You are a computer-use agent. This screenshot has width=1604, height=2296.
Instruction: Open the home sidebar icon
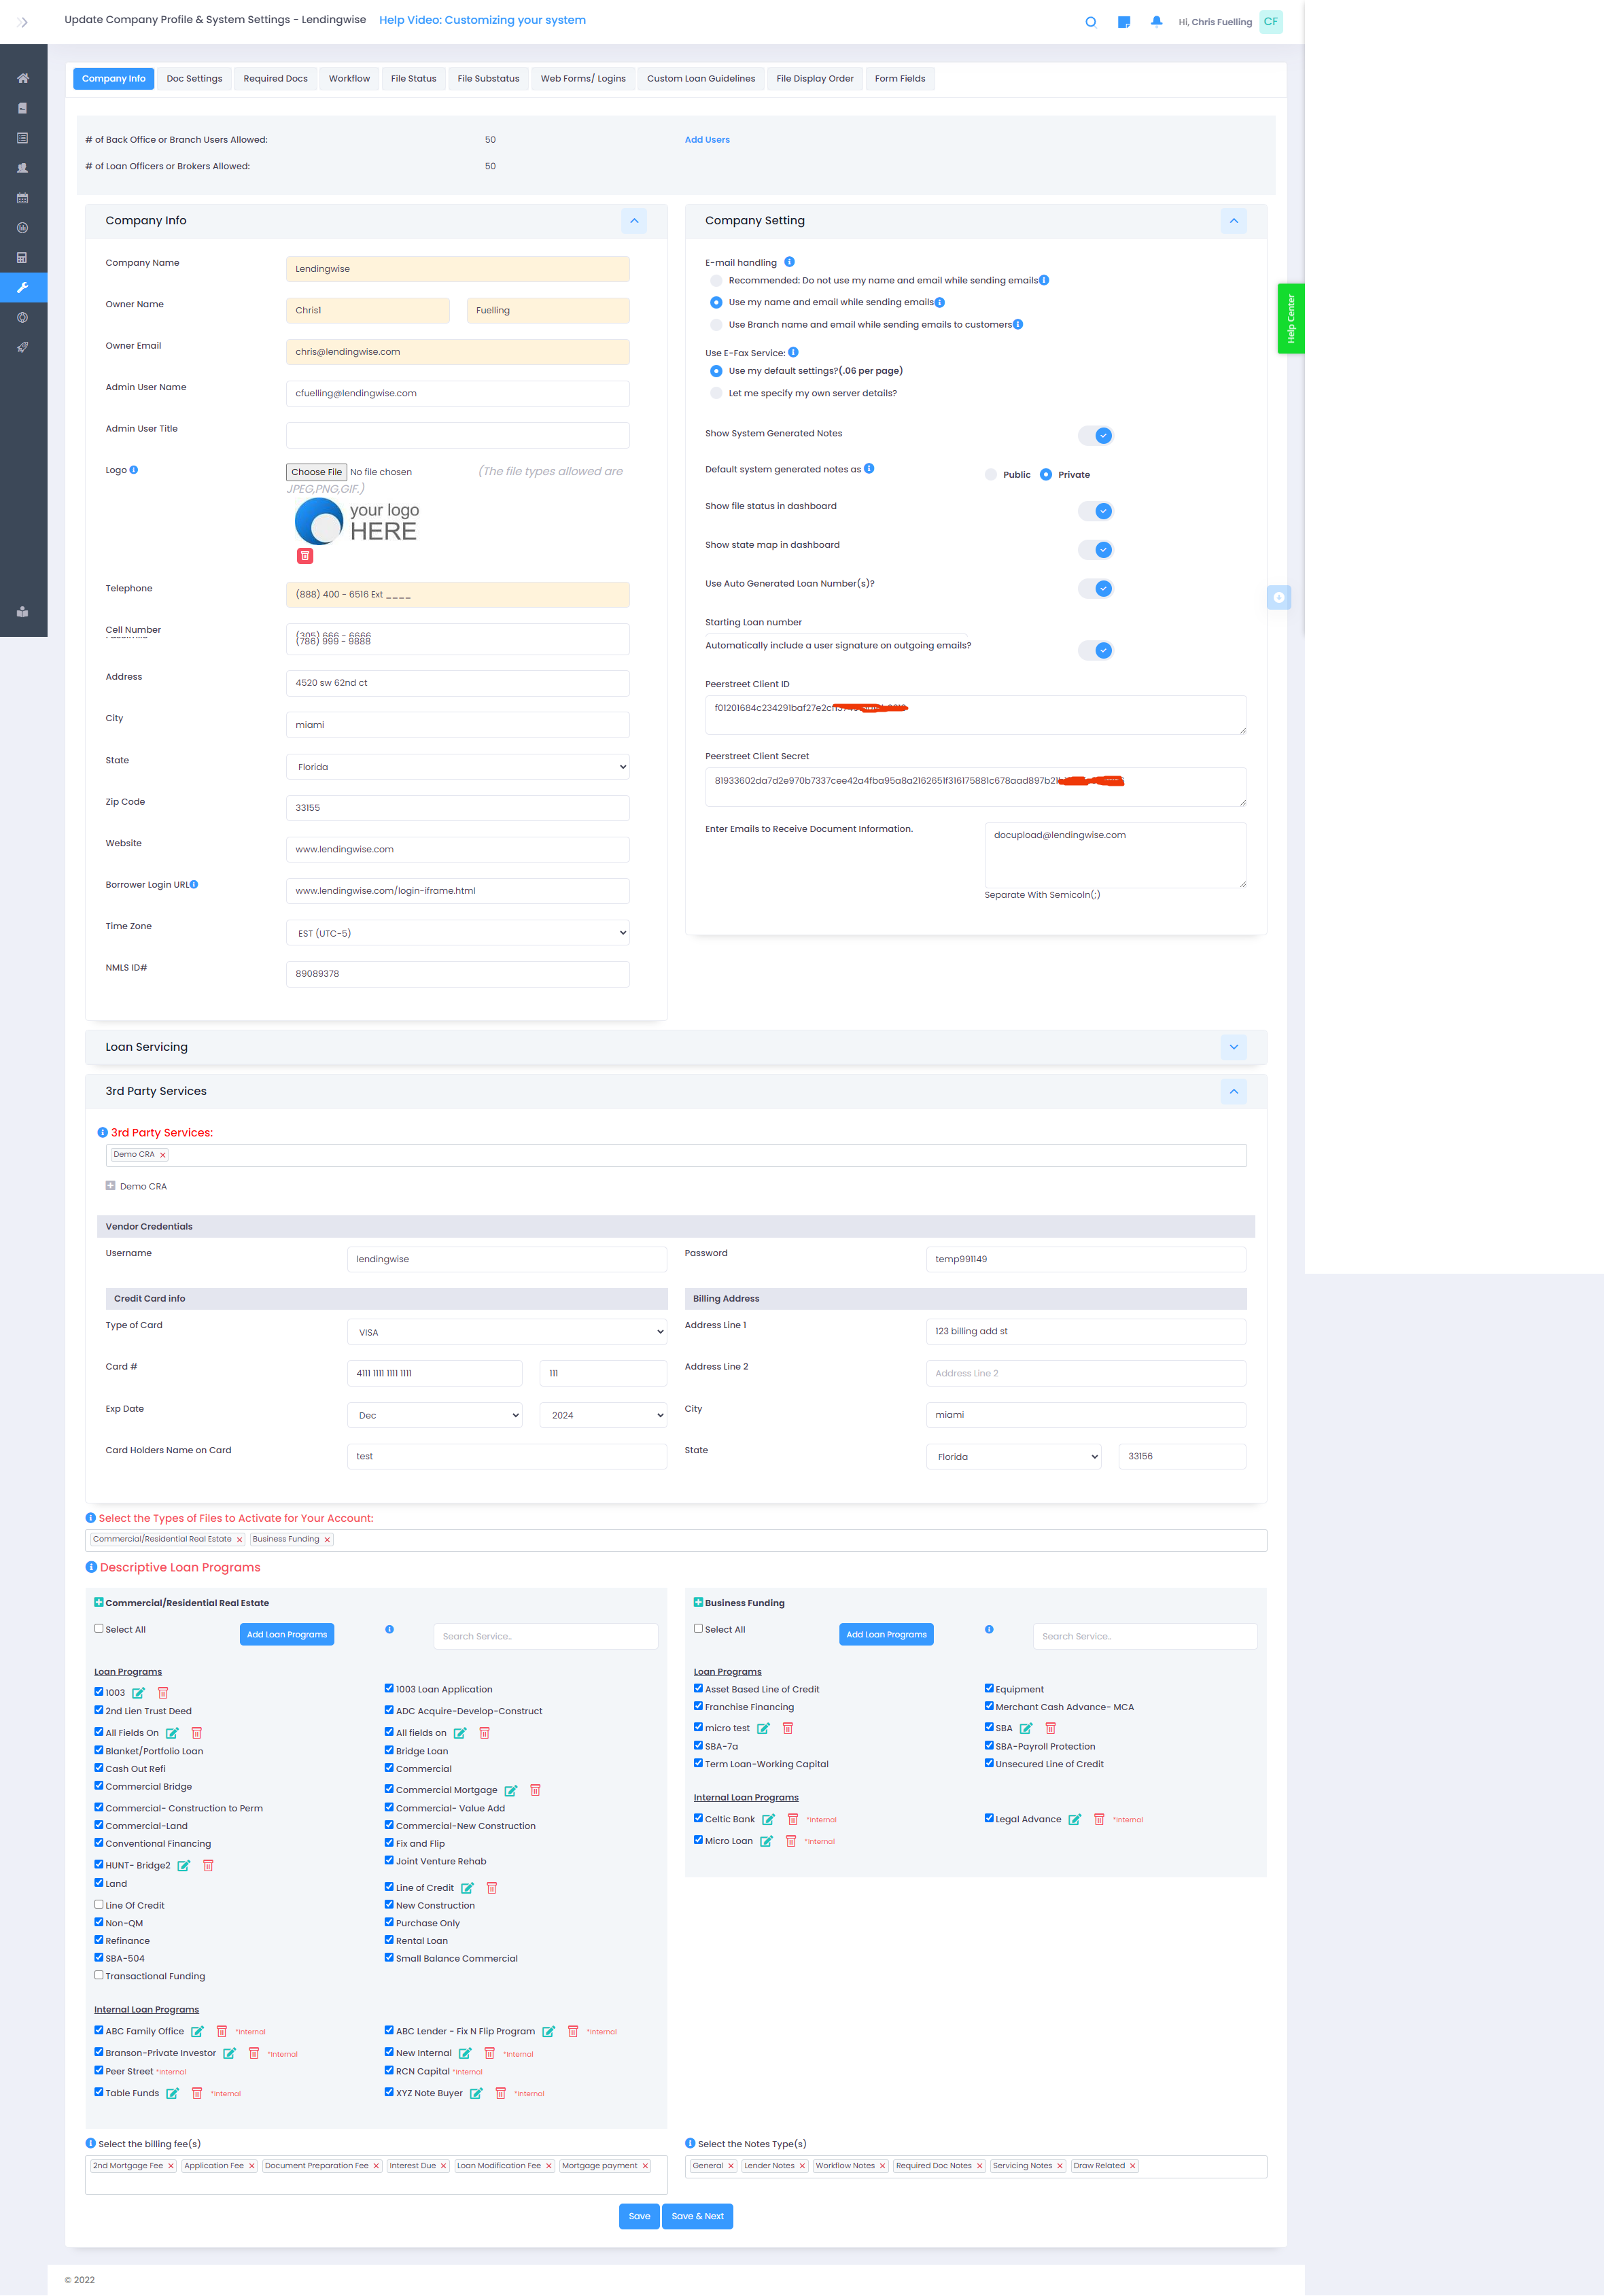[x=23, y=78]
